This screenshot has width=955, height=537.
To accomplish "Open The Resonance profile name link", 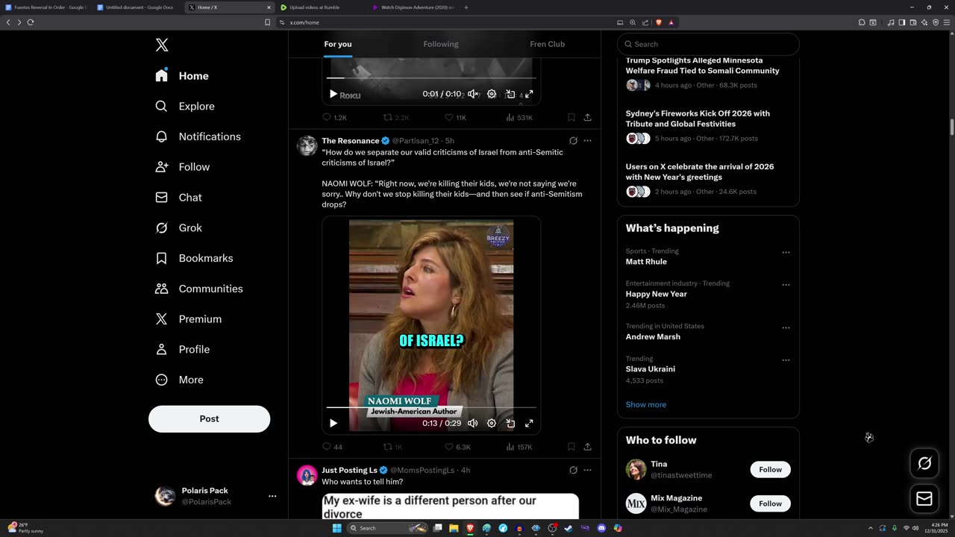I will (x=351, y=140).
